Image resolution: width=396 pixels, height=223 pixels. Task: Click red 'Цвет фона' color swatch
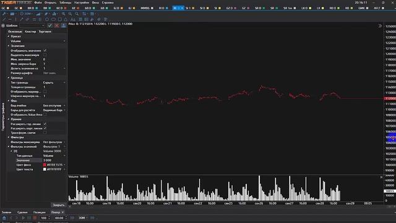(45, 165)
